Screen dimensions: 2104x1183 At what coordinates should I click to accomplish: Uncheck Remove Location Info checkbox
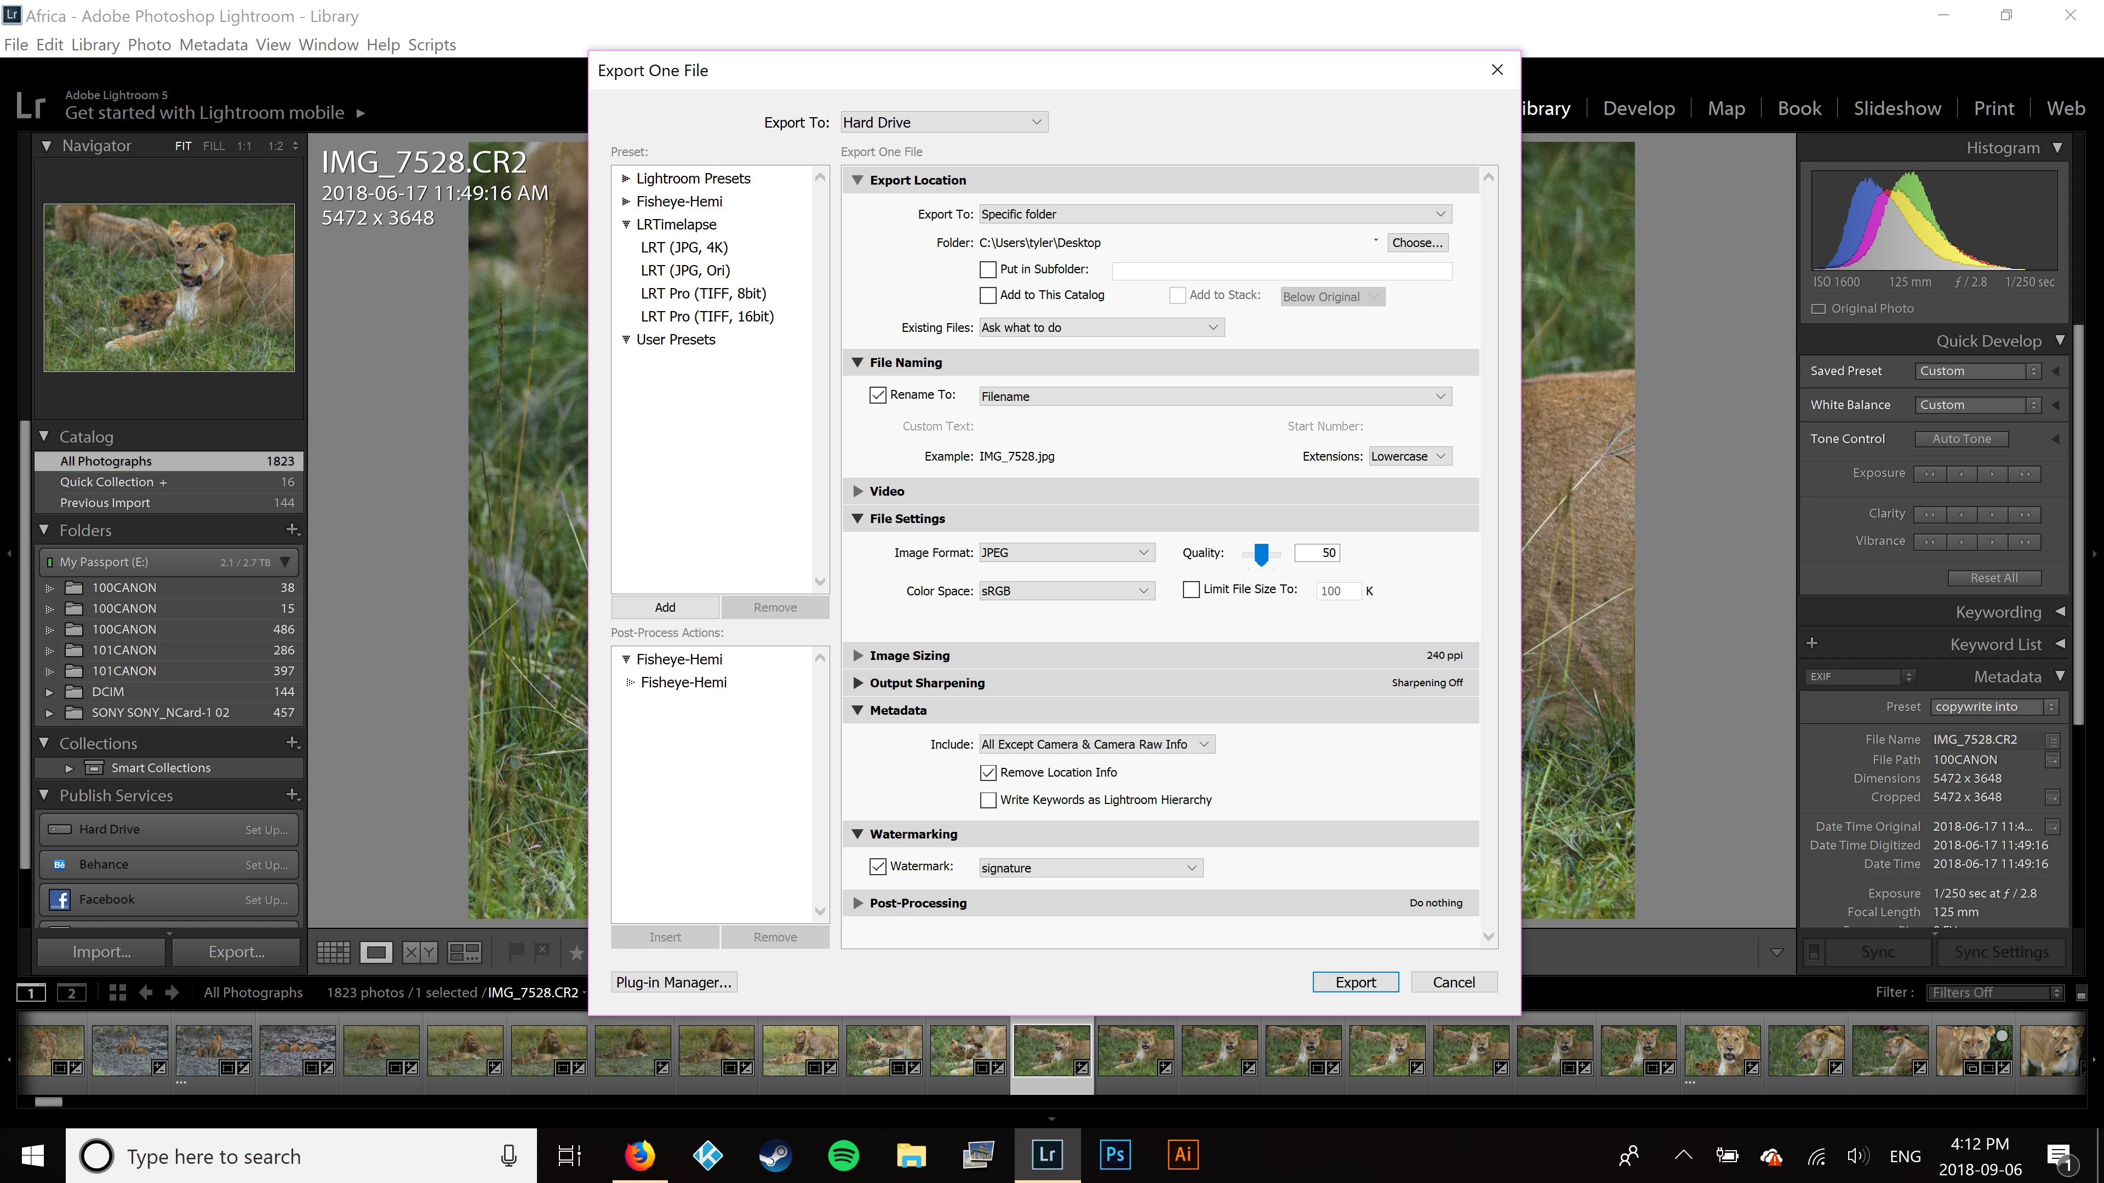click(987, 772)
